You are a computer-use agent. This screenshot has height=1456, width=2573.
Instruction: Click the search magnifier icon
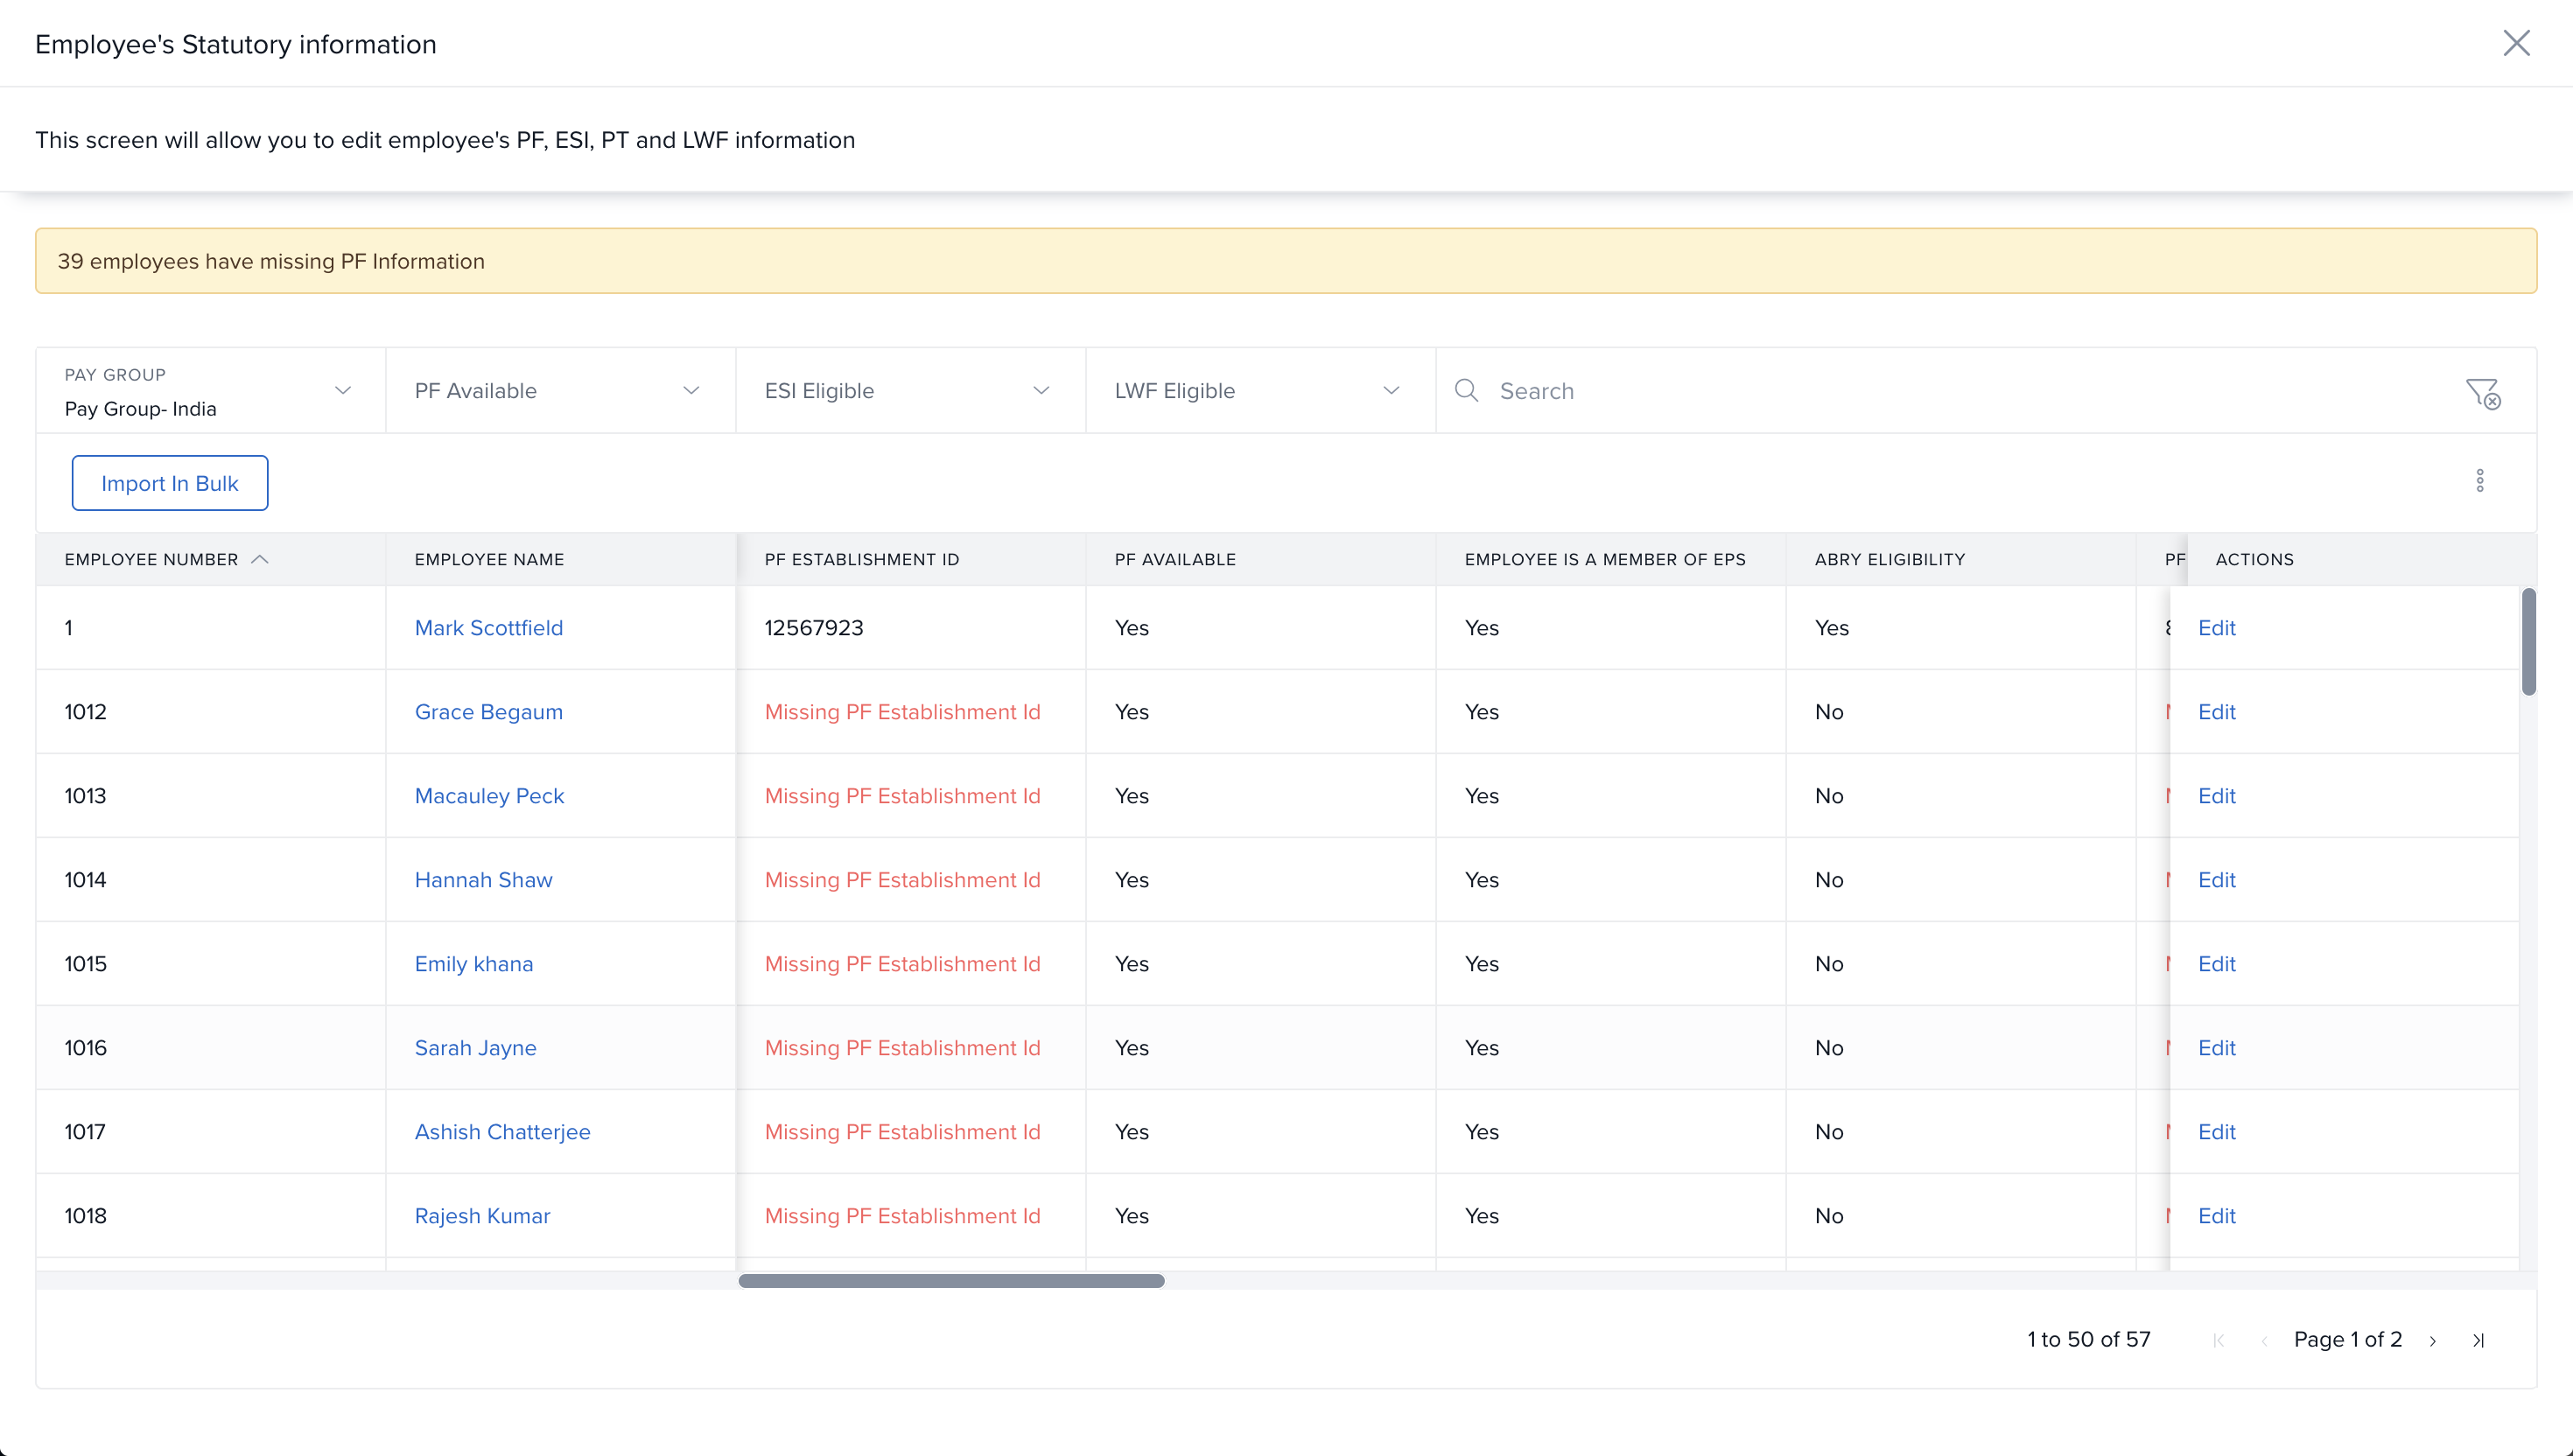(x=1466, y=390)
